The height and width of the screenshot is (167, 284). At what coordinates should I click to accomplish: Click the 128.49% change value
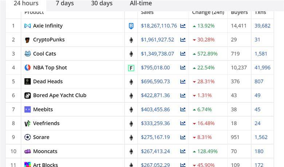[207, 151]
